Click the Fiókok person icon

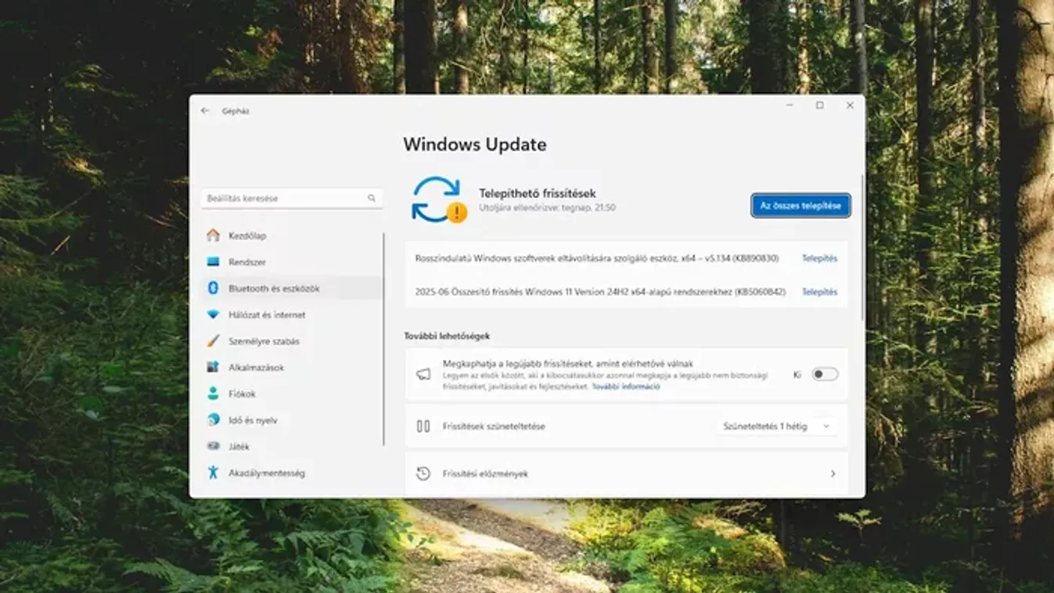coord(213,394)
